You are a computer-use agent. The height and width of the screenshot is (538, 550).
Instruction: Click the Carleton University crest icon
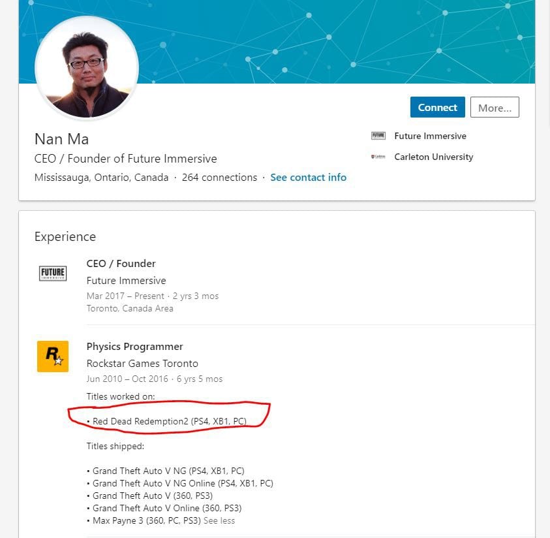[378, 157]
